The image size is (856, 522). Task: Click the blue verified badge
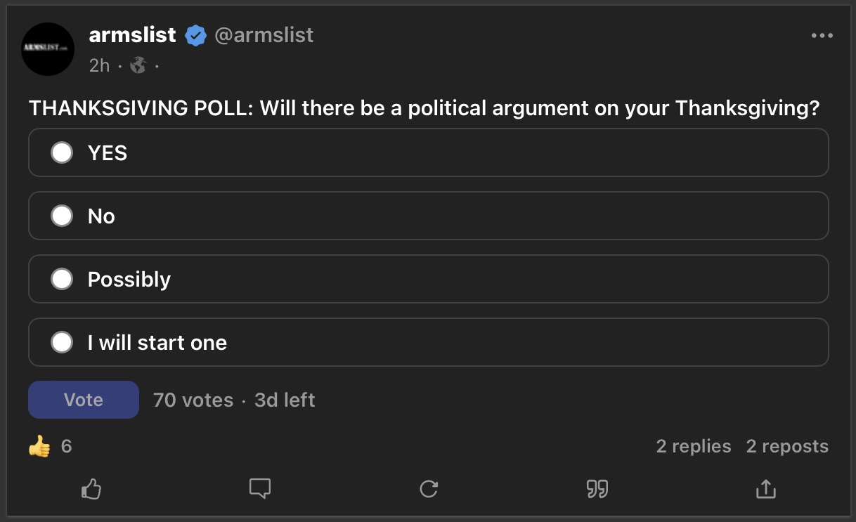(195, 36)
